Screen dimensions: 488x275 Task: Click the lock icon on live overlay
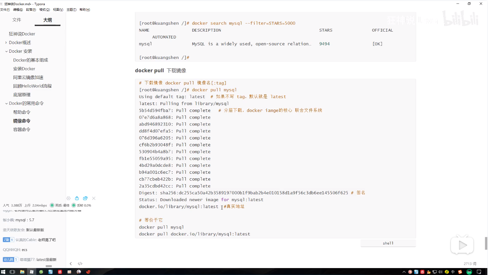click(77, 198)
